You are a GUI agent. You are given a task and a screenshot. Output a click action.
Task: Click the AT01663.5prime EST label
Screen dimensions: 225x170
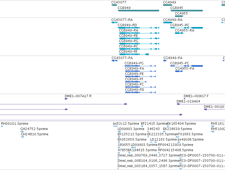click(189, 134)
